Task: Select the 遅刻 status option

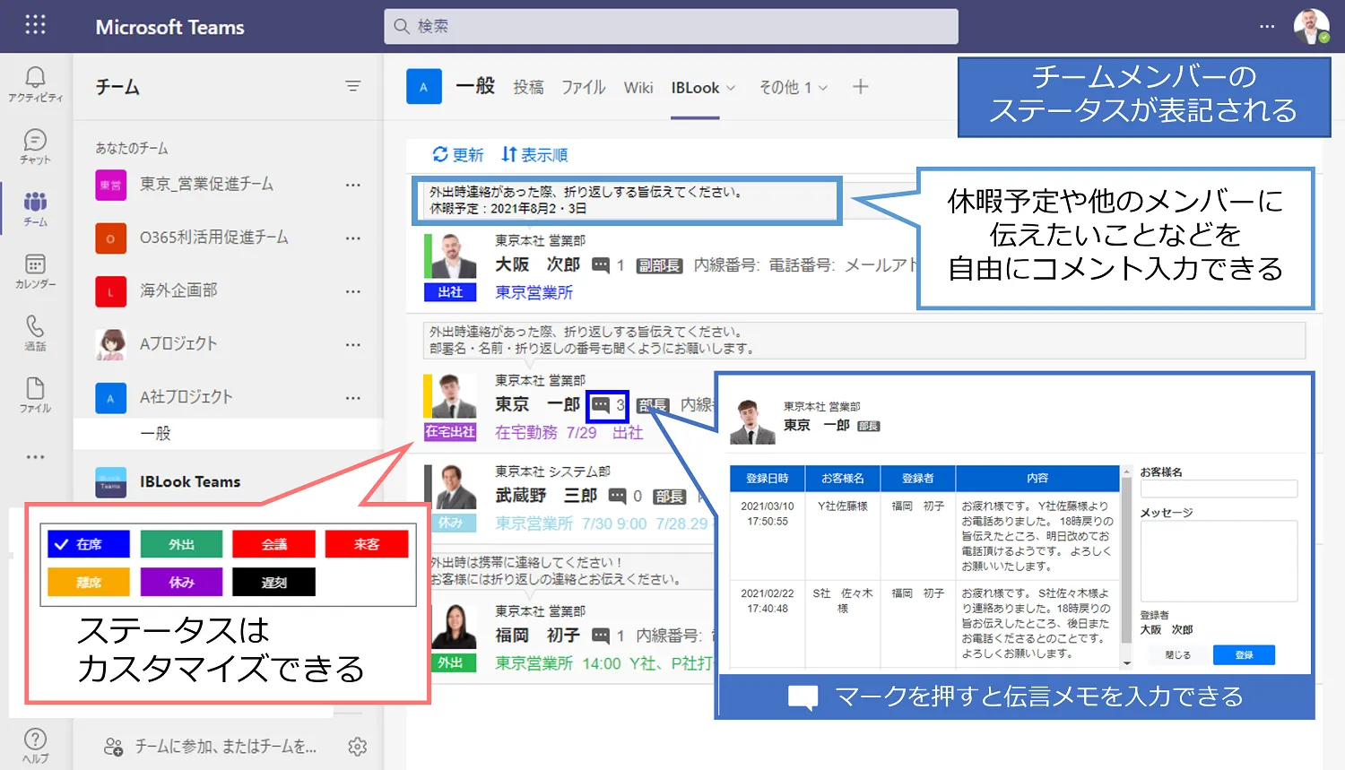Action: tap(273, 583)
